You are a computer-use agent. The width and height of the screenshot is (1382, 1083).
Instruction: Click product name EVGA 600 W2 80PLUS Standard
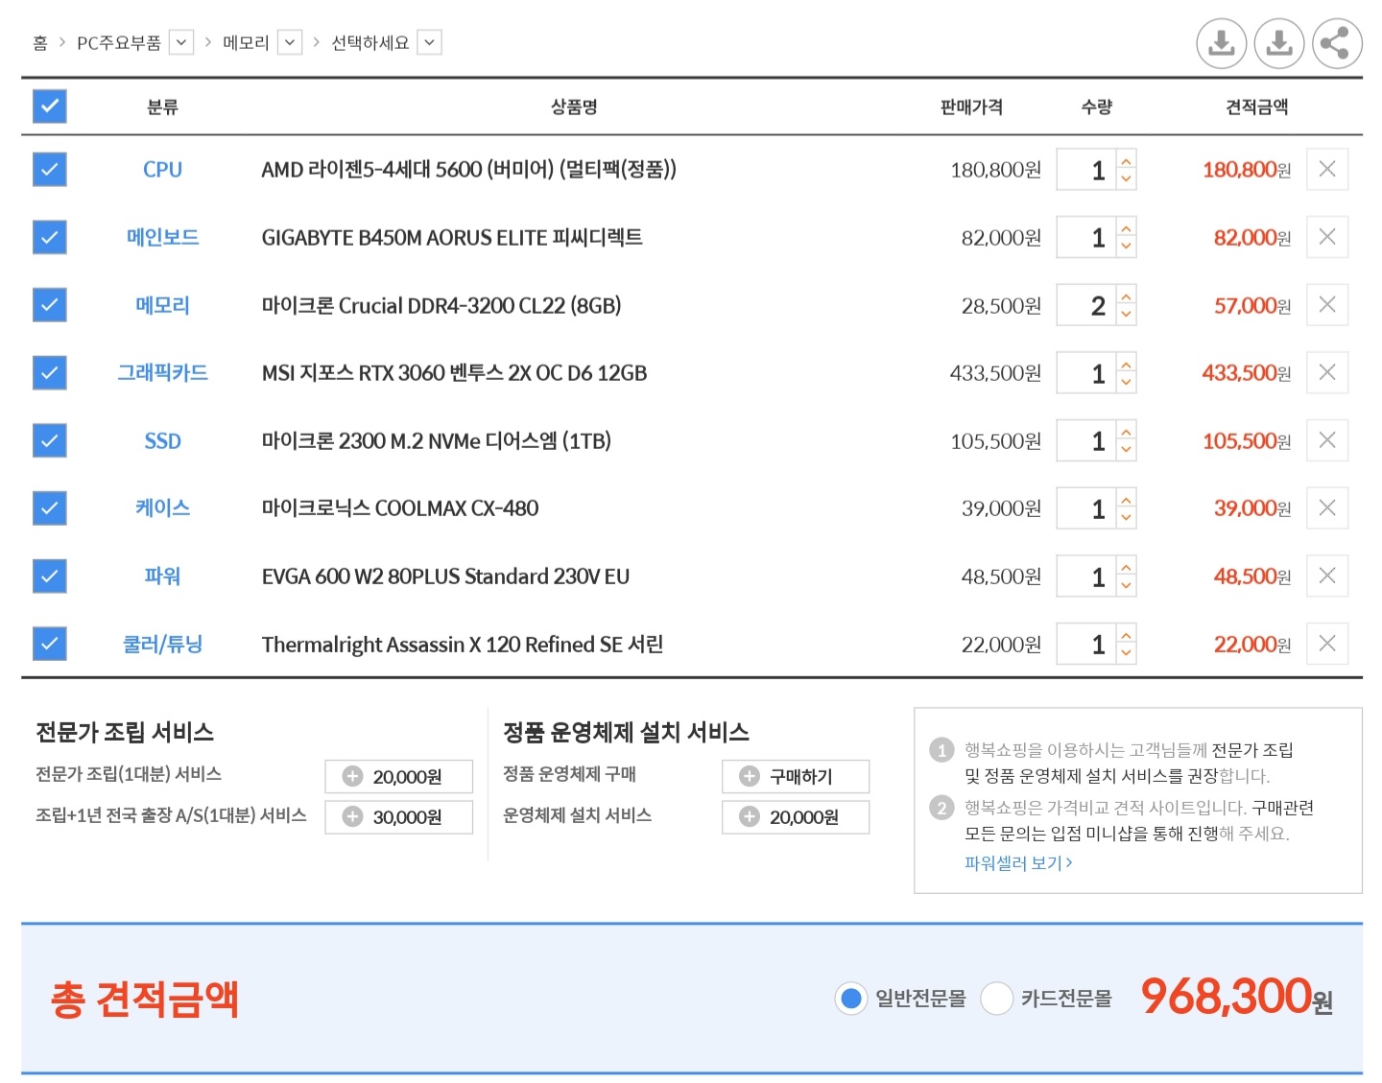click(x=445, y=577)
